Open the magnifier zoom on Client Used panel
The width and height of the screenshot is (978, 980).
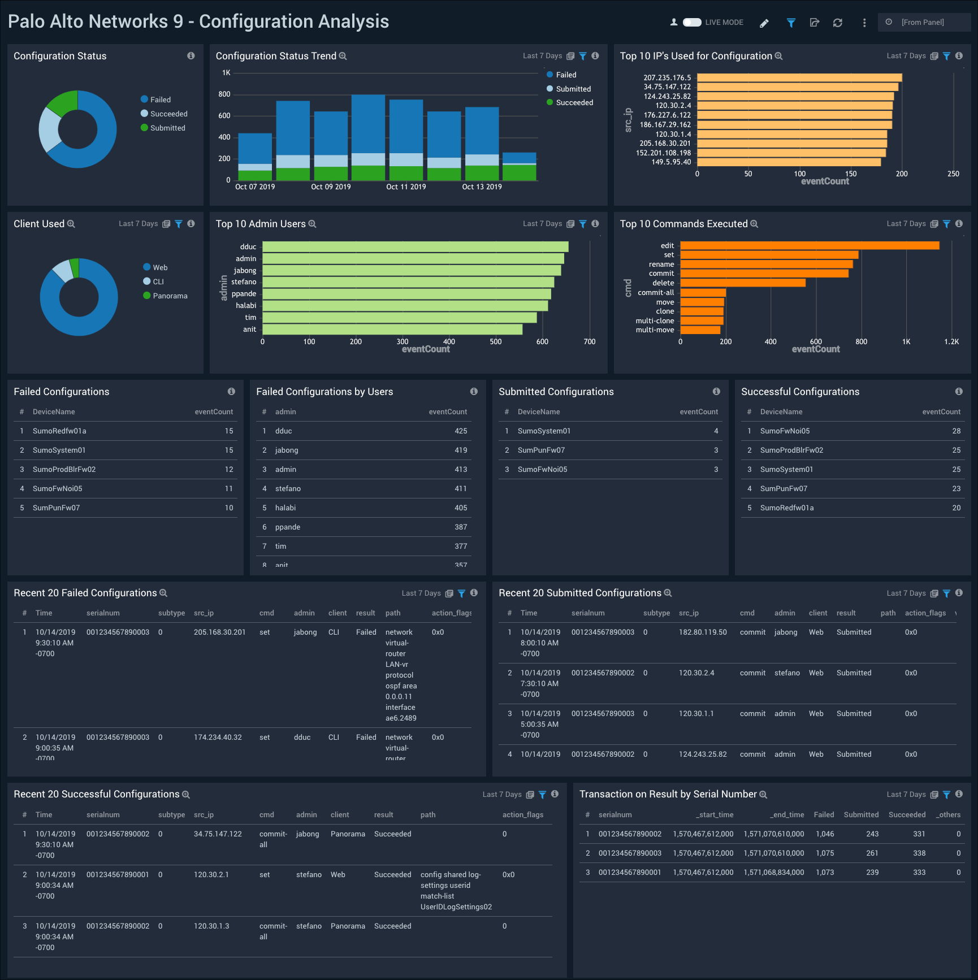(x=71, y=224)
